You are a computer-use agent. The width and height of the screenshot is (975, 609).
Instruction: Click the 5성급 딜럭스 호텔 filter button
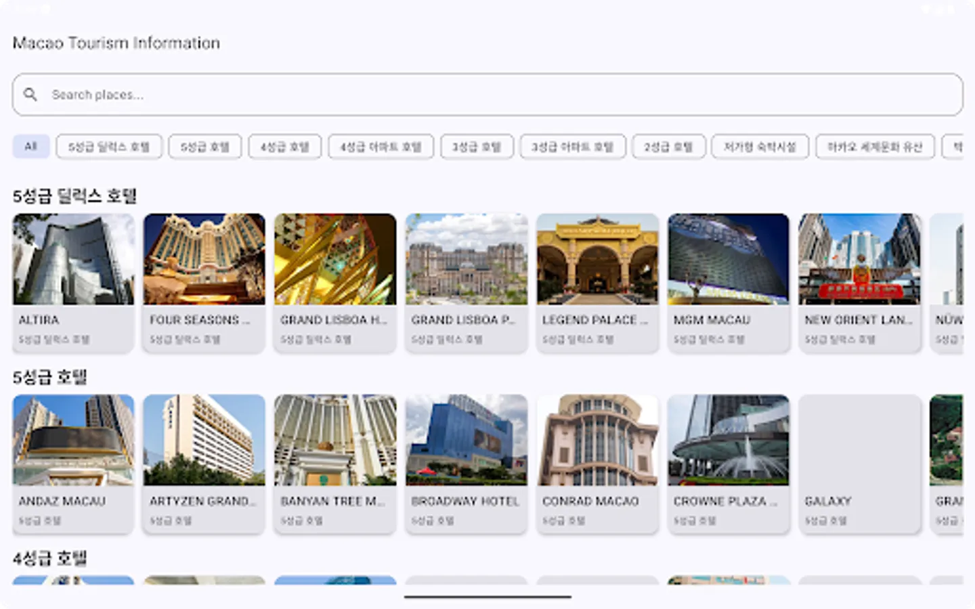tap(108, 147)
